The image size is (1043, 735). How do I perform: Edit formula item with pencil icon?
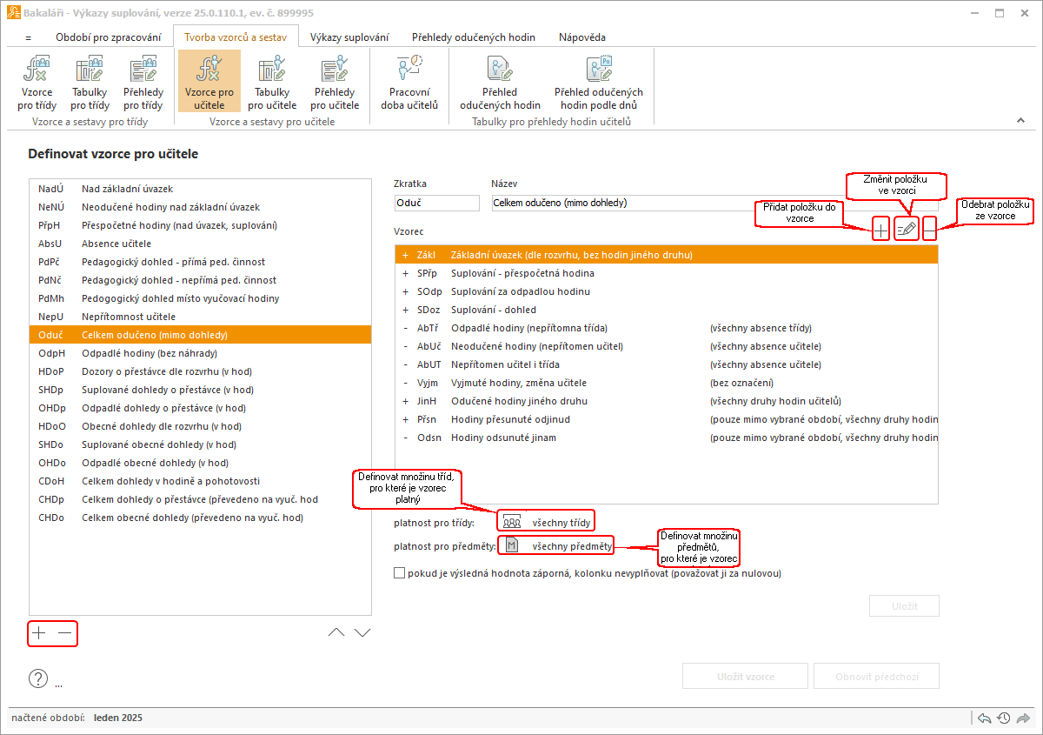tap(907, 230)
